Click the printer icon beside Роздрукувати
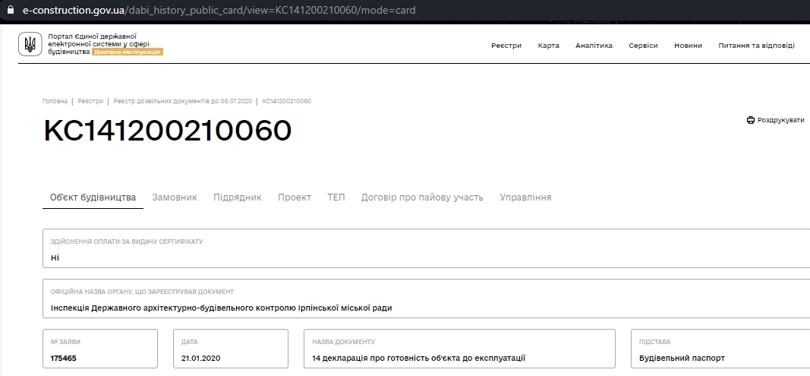The image size is (810, 376). 751,120
